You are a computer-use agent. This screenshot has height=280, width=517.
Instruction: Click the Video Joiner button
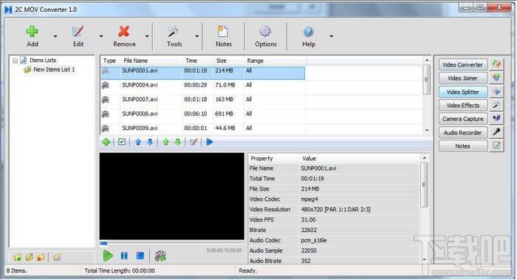pos(462,78)
